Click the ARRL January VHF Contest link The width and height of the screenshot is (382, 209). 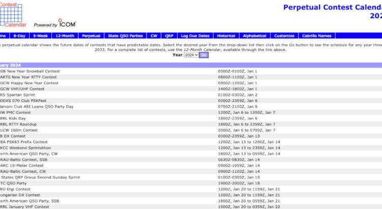click(x=24, y=207)
